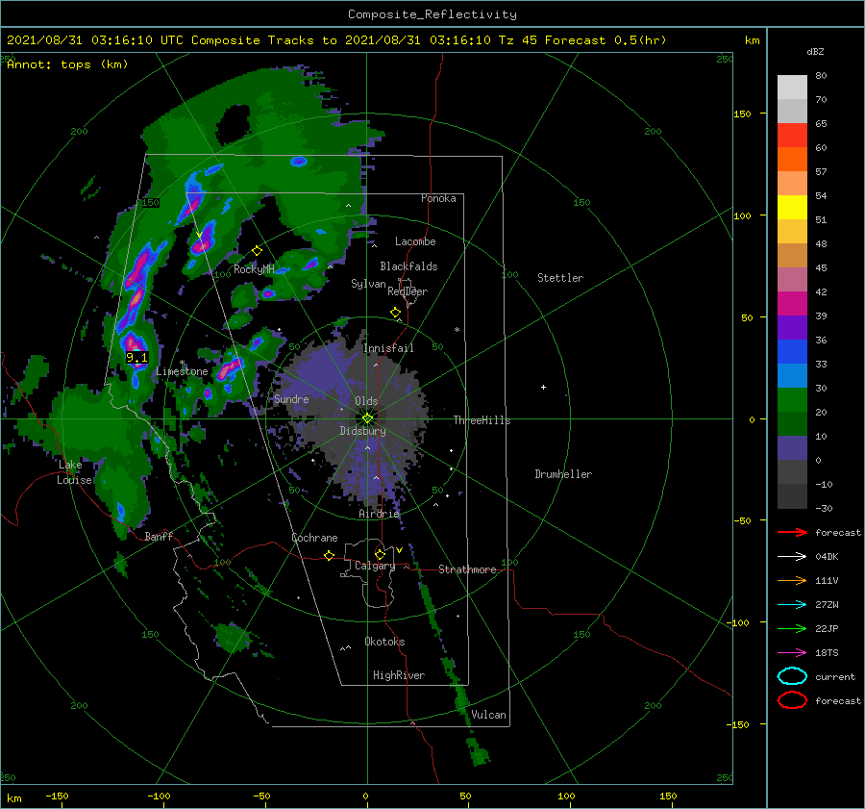Image resolution: width=865 pixels, height=809 pixels.
Task: Click yellow diamond marker below RedDeer
Action: pyautogui.click(x=395, y=313)
